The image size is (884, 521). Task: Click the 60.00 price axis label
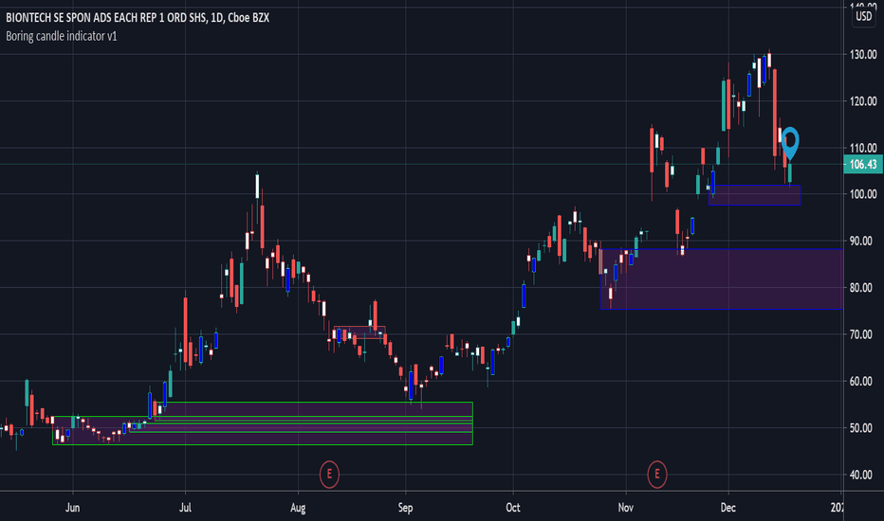pos(861,382)
